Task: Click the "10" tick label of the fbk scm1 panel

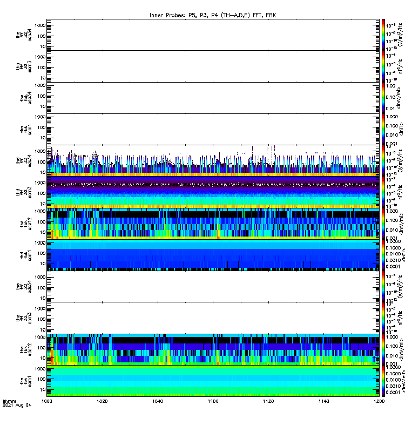Action: (x=43, y=389)
